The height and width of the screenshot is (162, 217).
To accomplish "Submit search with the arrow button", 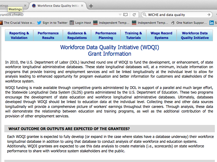I will pyautogui.click(x=209, y=15).
